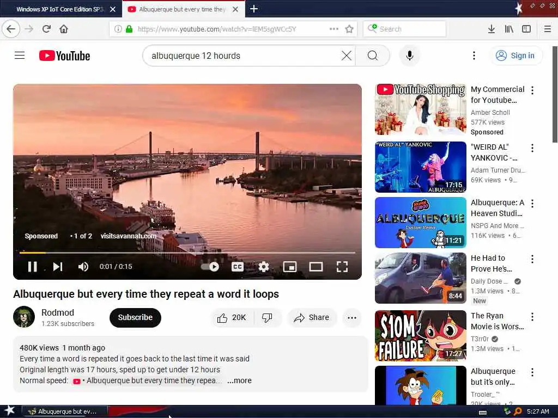Screen dimensions: 558x418
Task: Click the video progress bar
Action: click(187, 253)
